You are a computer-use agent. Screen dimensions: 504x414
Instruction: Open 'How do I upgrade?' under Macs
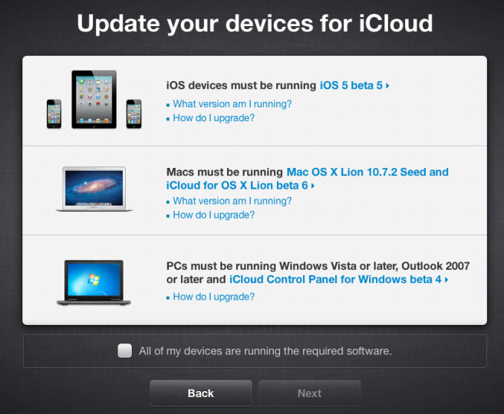pos(214,215)
